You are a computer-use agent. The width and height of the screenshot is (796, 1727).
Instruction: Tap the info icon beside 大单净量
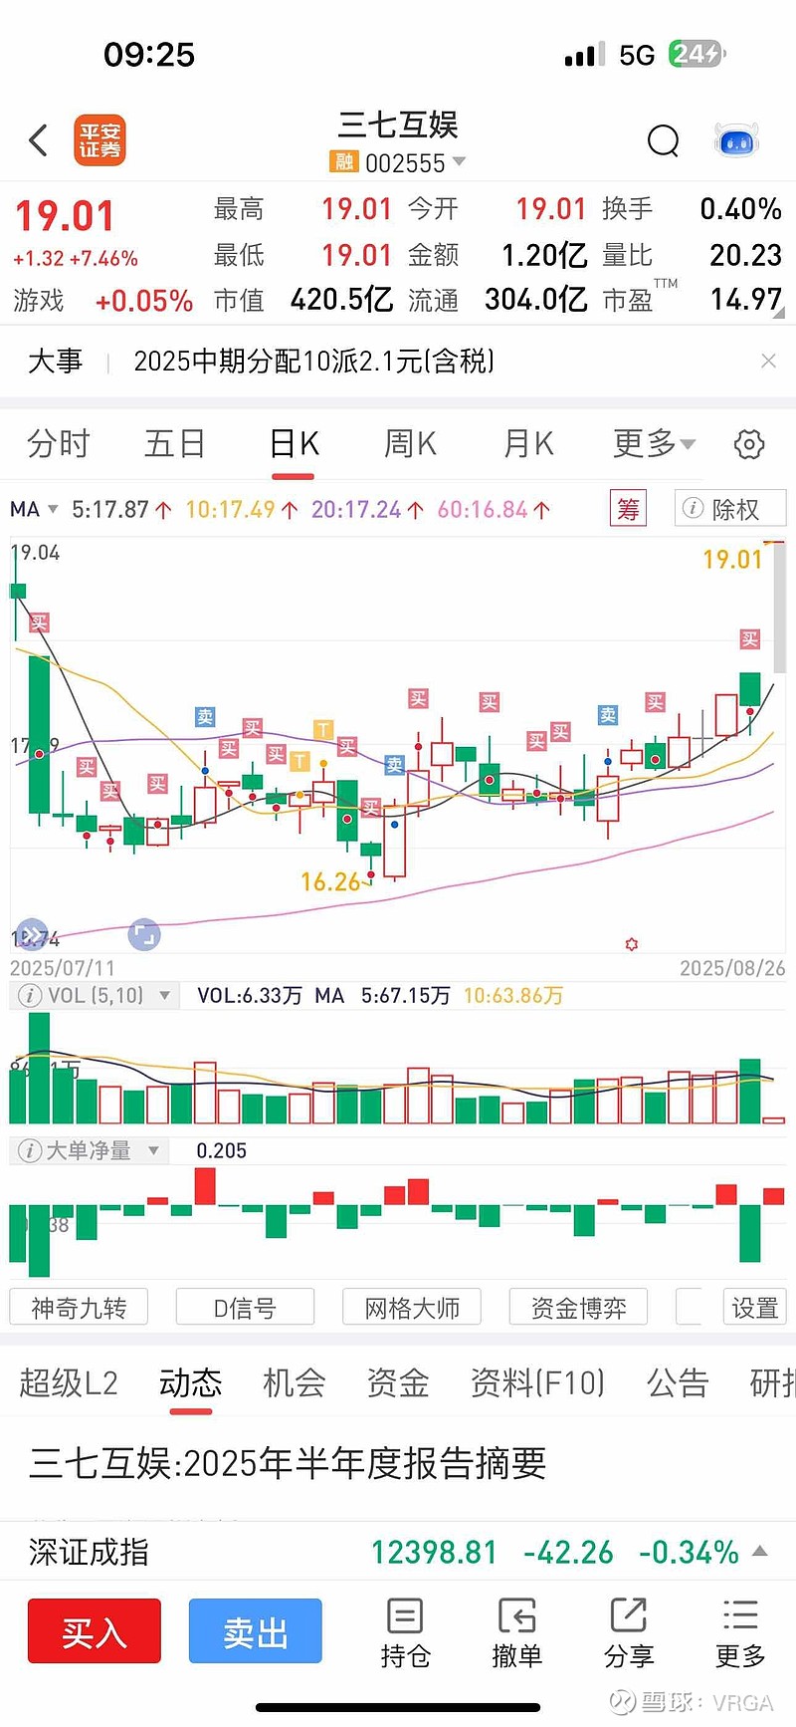(x=30, y=1151)
